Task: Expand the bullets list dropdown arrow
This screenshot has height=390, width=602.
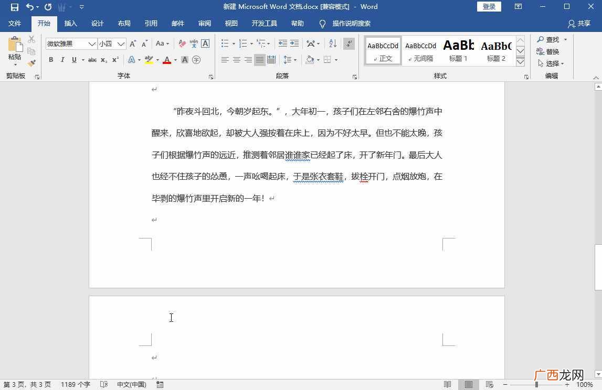Action: (234, 44)
